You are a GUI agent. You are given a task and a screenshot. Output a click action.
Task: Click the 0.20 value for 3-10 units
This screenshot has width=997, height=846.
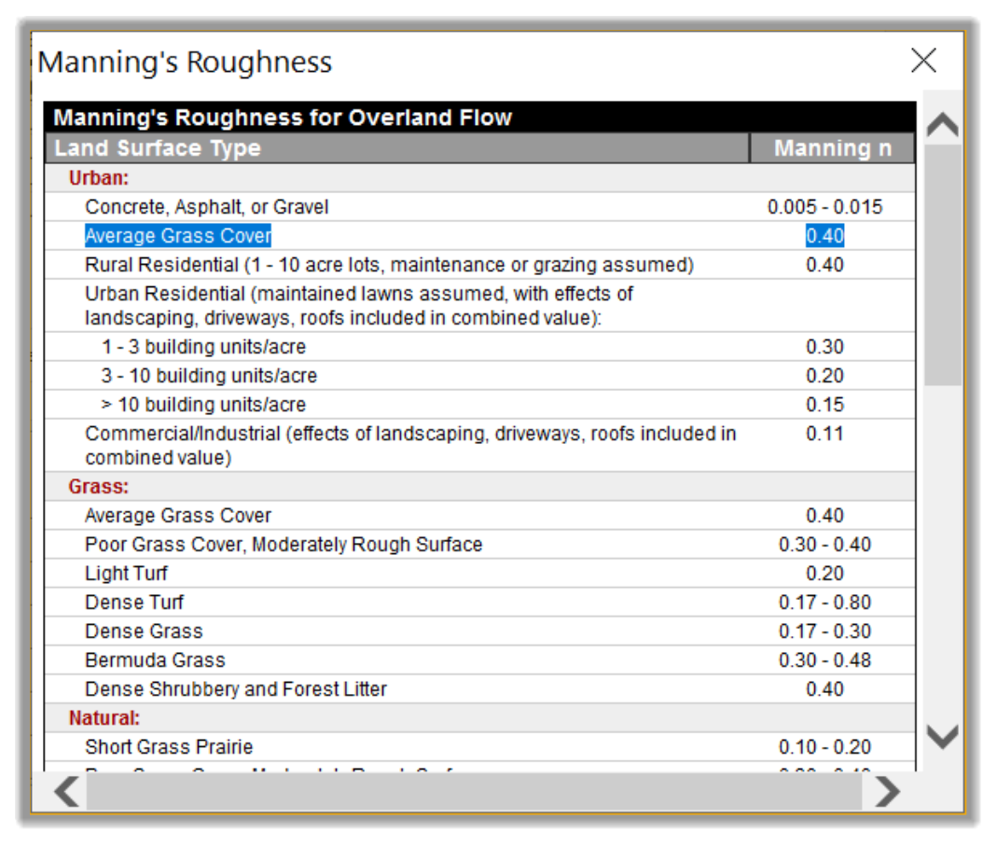click(824, 376)
